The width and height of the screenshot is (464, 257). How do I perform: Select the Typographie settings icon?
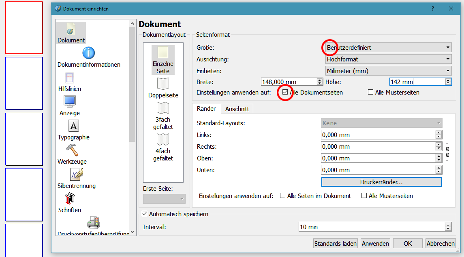point(73,126)
